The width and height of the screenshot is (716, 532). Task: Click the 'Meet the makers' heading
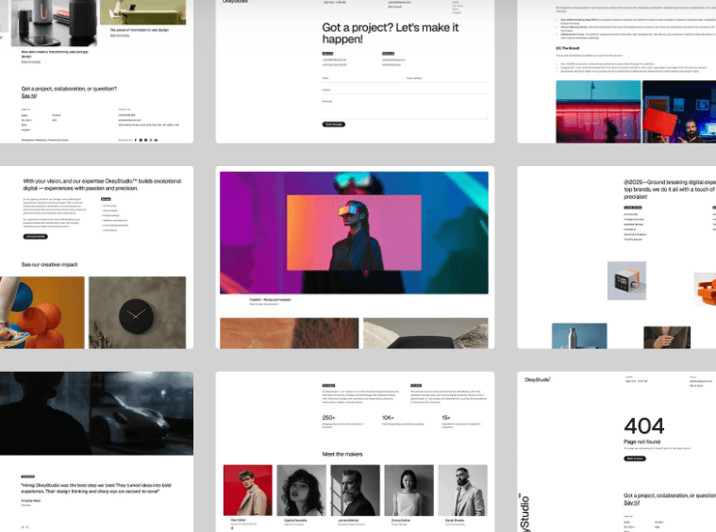point(342,454)
